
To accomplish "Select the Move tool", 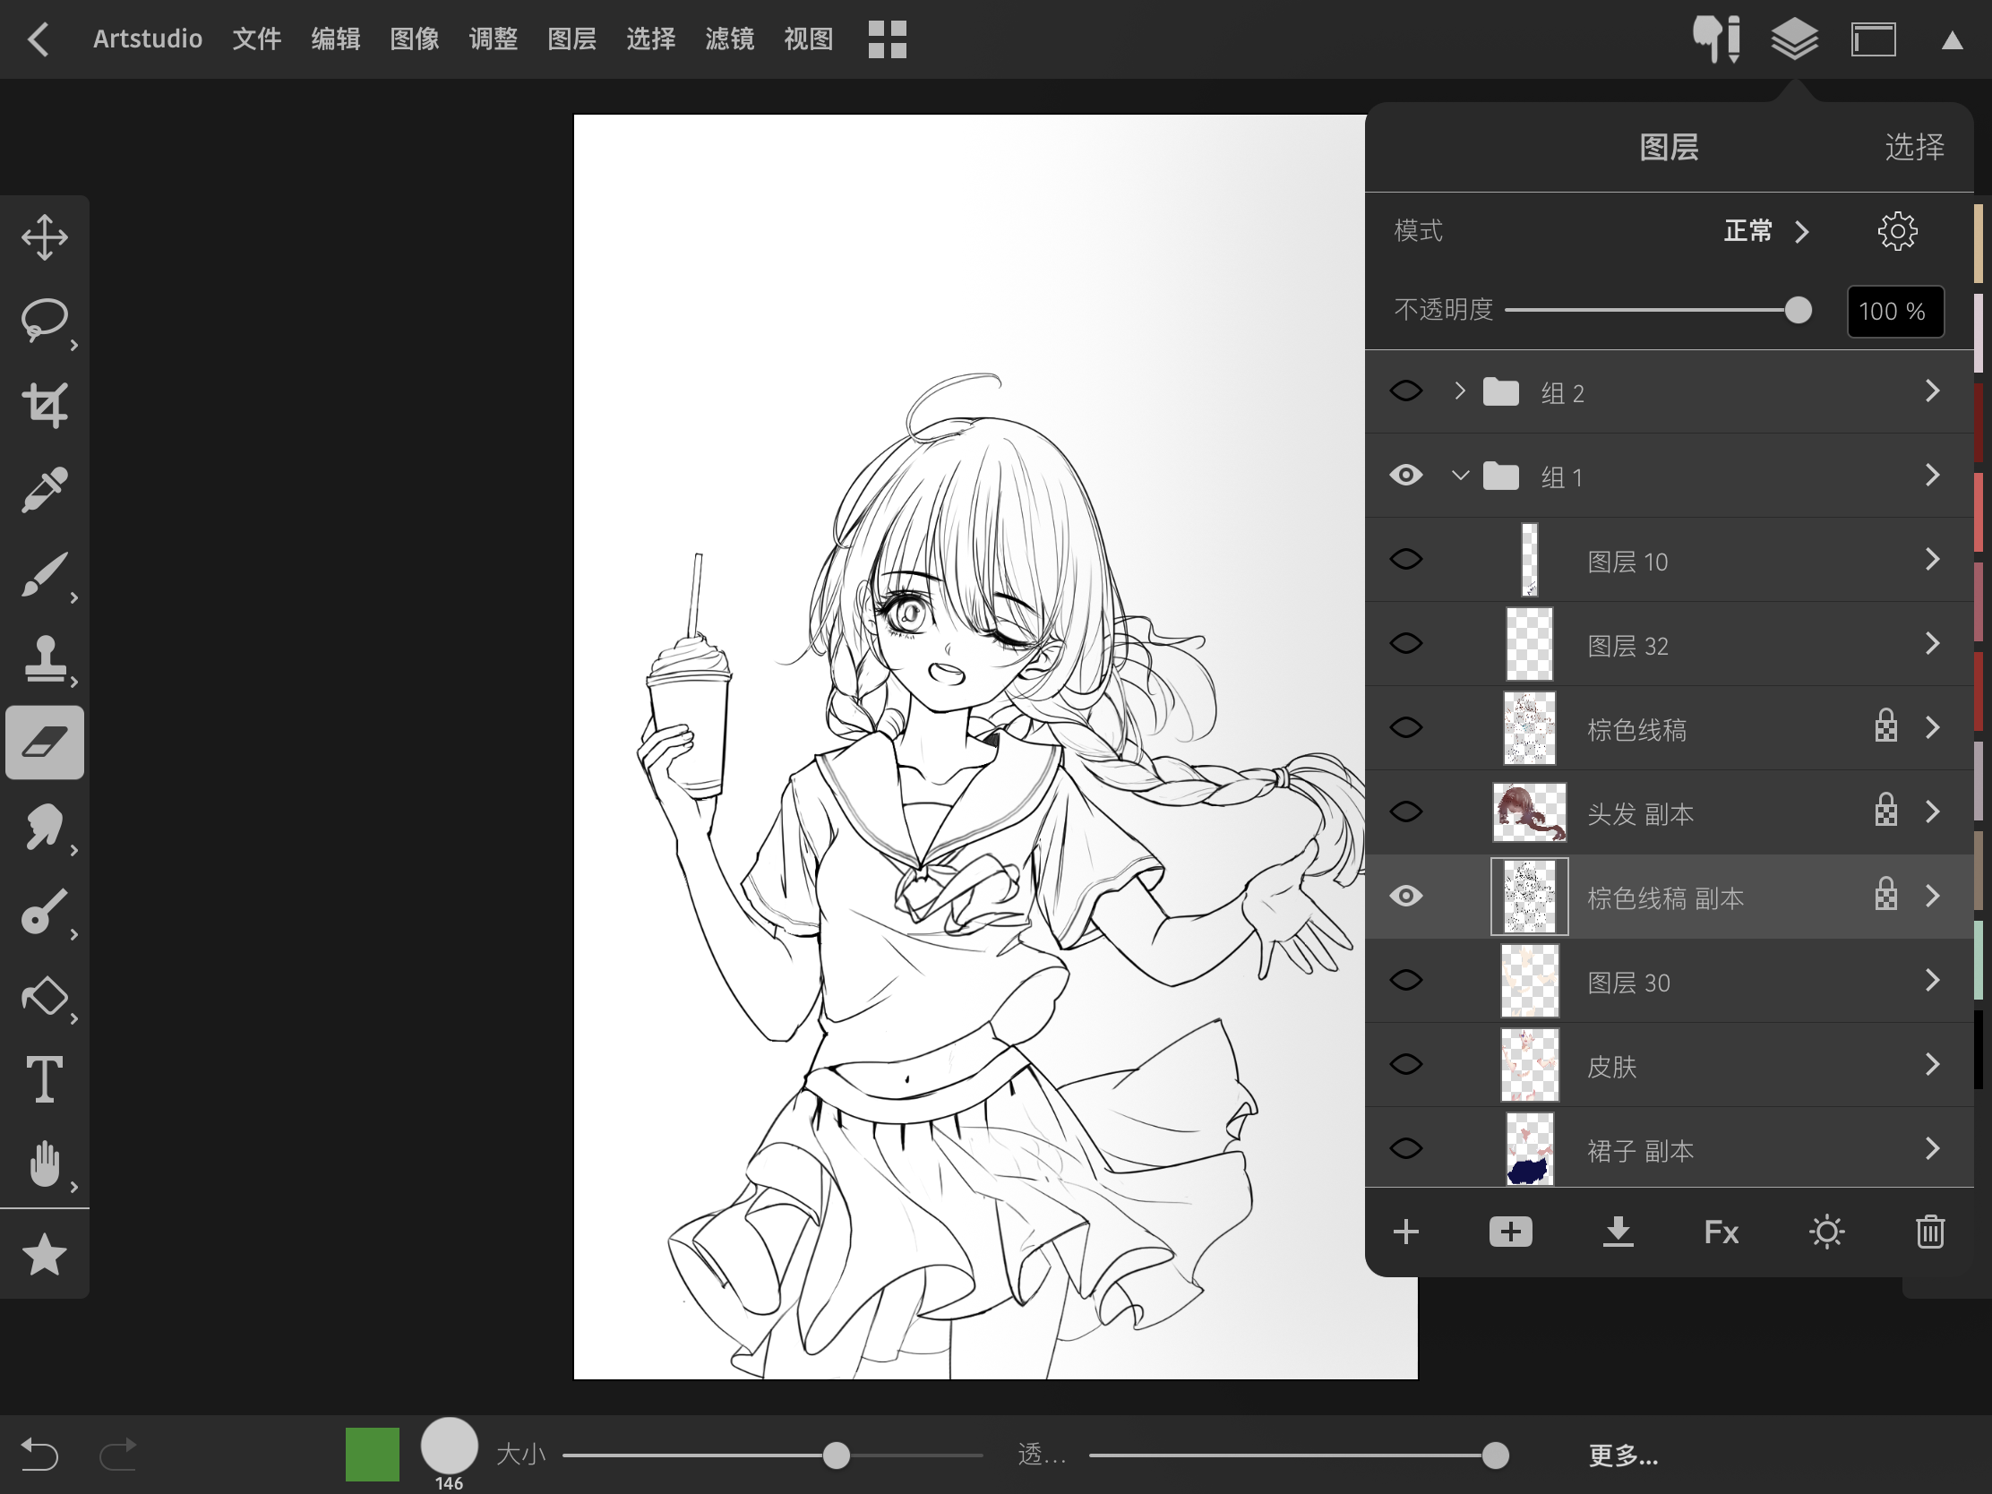I will [x=44, y=237].
